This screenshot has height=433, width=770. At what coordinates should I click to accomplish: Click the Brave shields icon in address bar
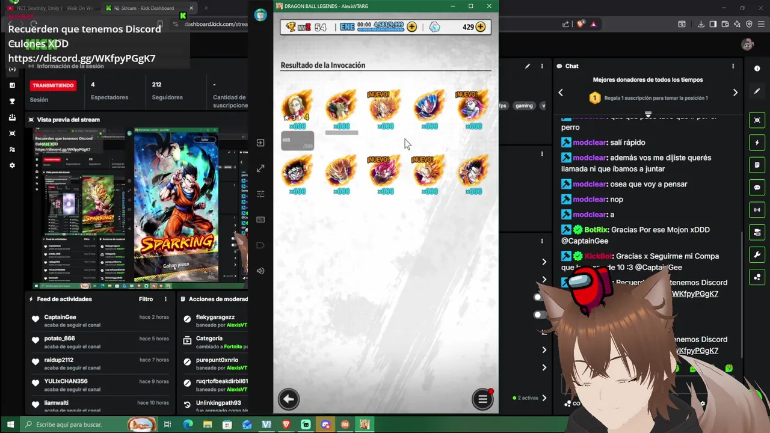point(580,24)
